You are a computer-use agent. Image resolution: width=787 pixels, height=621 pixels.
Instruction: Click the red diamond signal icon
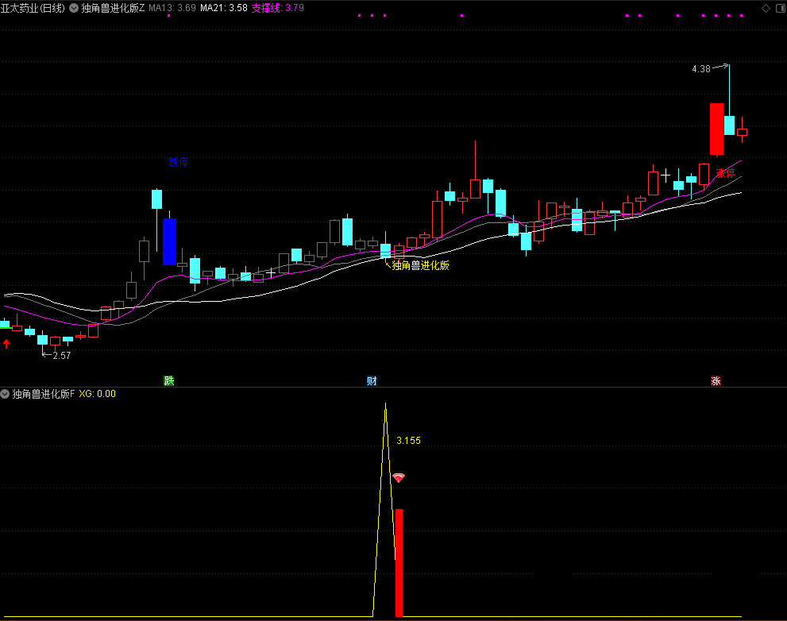point(399,478)
